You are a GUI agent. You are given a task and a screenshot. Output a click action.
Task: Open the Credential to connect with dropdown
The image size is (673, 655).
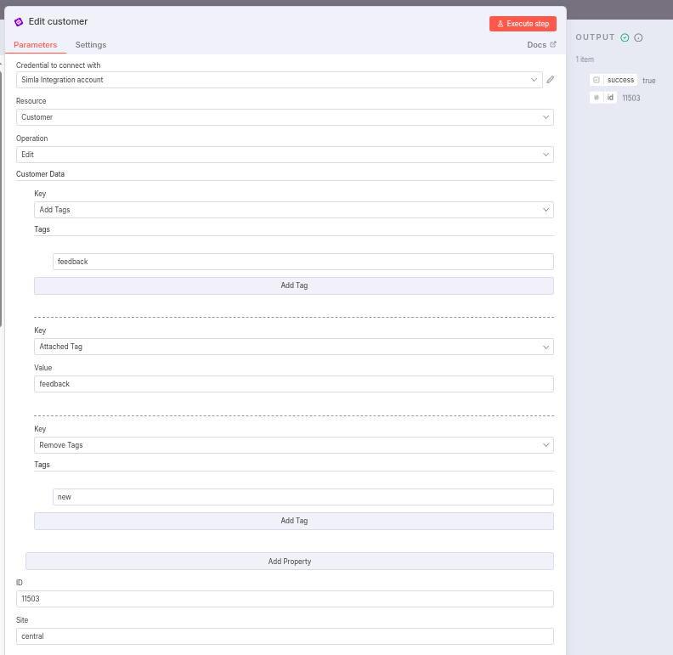coord(279,80)
